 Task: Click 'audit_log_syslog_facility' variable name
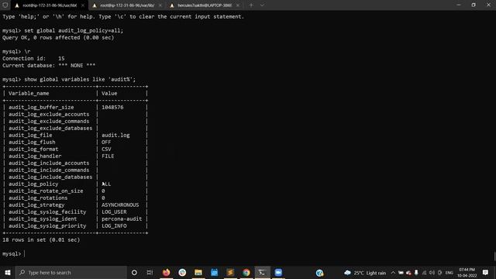click(x=47, y=212)
